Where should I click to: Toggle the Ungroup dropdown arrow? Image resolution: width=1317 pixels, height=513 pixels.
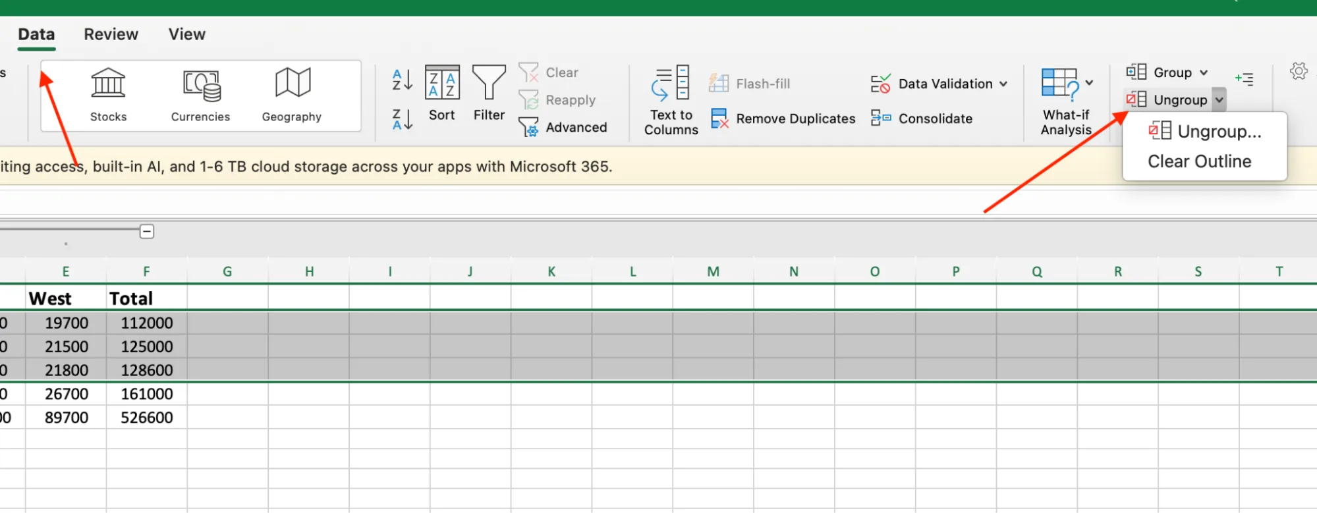pyautogui.click(x=1219, y=99)
